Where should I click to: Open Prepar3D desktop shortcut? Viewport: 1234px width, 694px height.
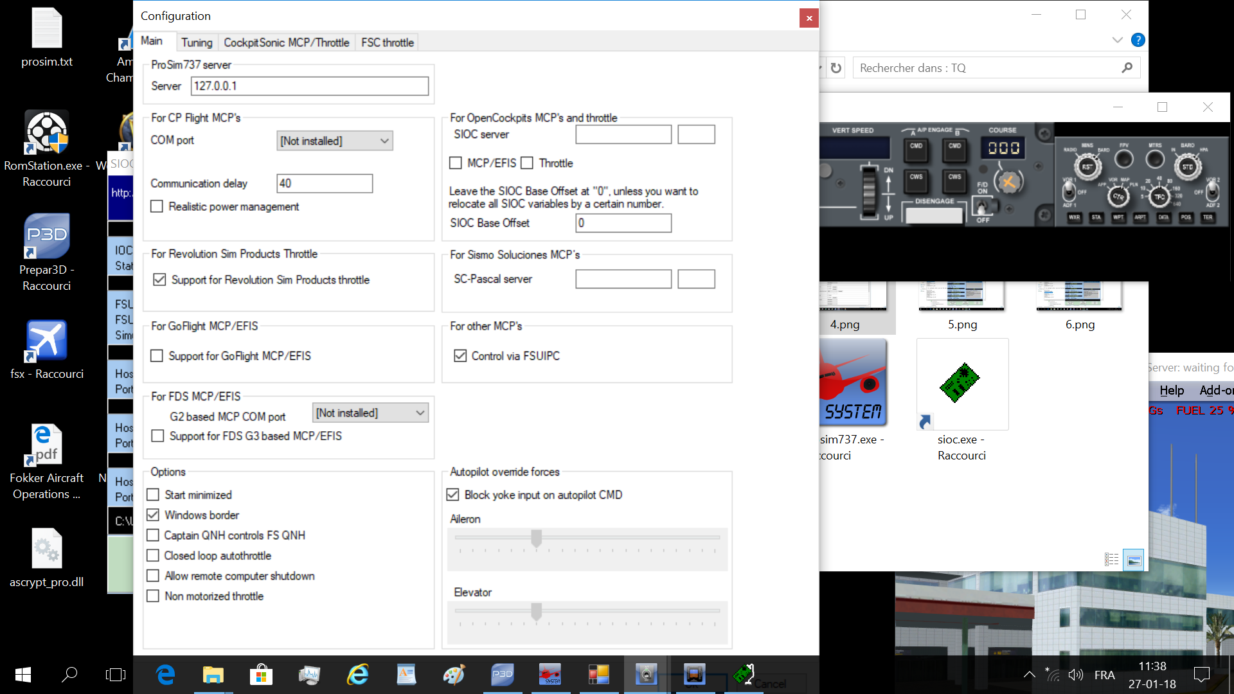(46, 236)
